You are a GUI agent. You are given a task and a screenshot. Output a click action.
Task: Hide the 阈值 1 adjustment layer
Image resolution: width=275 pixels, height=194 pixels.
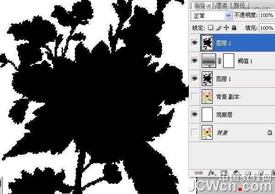pos(194,61)
